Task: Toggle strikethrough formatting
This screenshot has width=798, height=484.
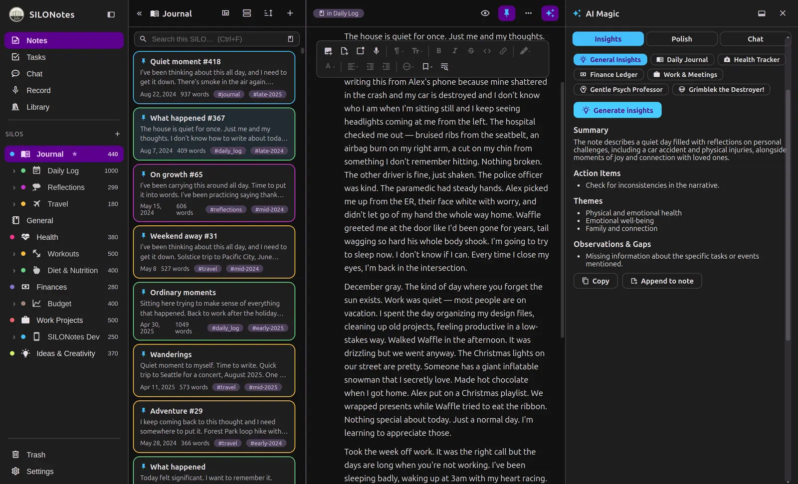Action: 471,51
